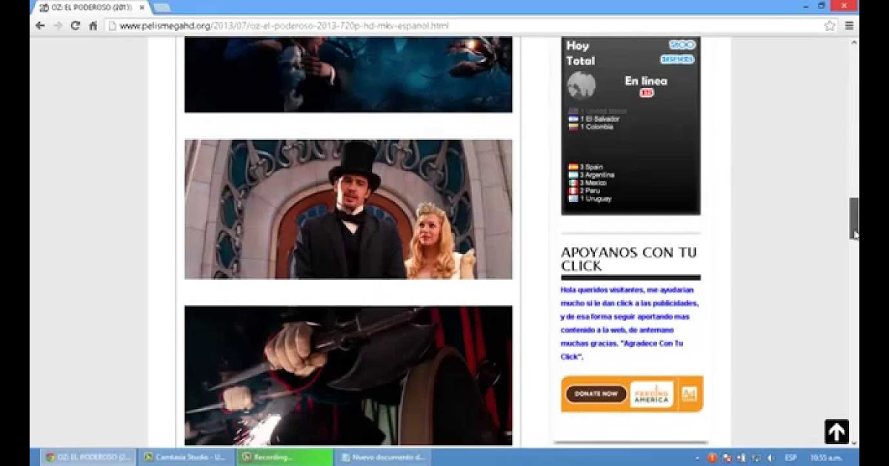Click the speaker volume tray icon
This screenshot has height=466, width=889.
pyautogui.click(x=770, y=458)
